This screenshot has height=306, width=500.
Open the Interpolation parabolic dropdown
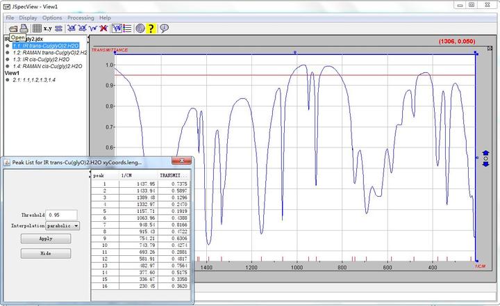pos(63,225)
